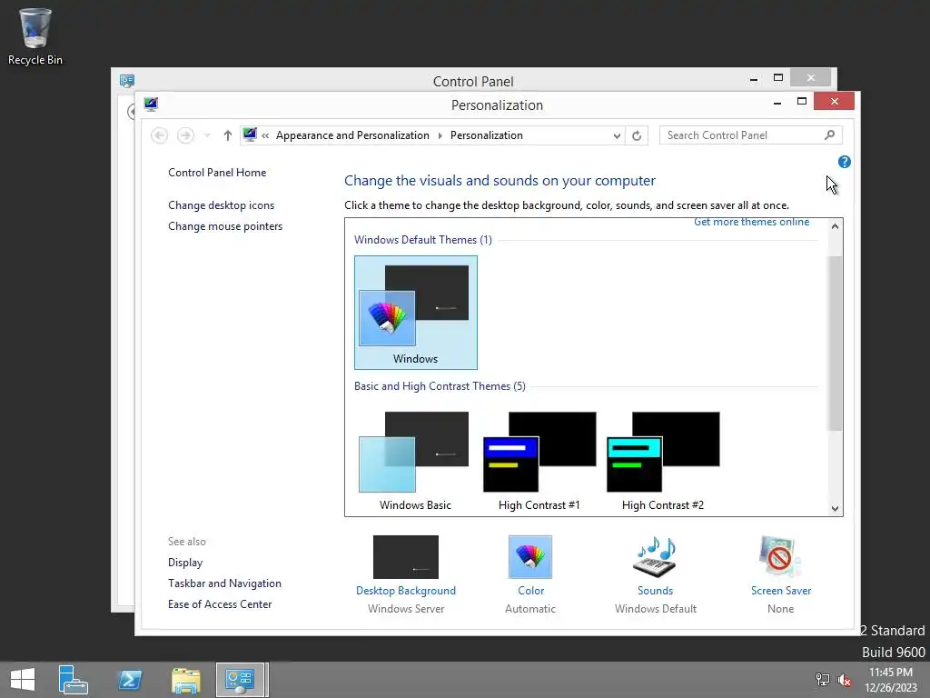The image size is (930, 698).
Task: Click theme list scrollbar up arrow
Action: point(836,226)
